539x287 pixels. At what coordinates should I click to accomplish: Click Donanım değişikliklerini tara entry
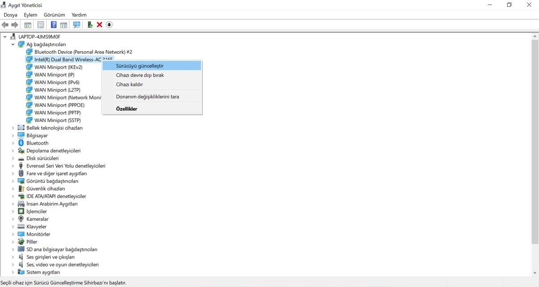pyautogui.click(x=147, y=97)
